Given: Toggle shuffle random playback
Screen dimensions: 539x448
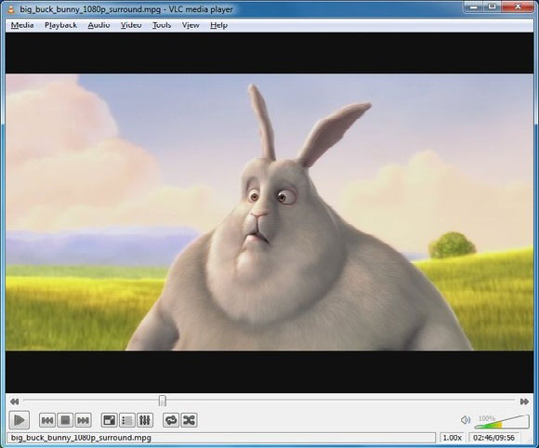Looking at the screenshot, I should (189, 420).
